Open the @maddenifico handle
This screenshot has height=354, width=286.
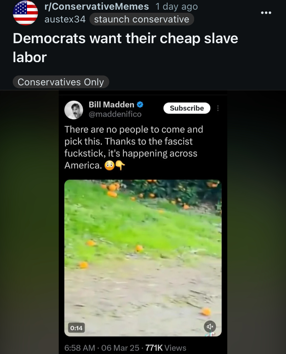(115, 114)
